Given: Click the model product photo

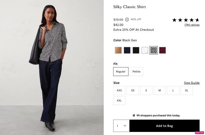Looking at the screenshot, I should point(52,67).
